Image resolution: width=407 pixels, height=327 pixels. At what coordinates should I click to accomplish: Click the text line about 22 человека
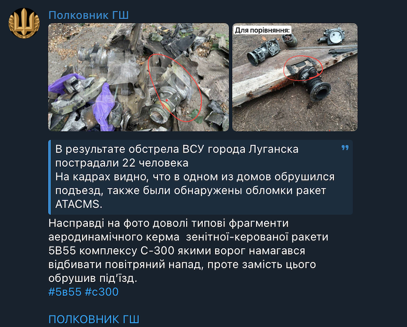pyautogui.click(x=122, y=163)
